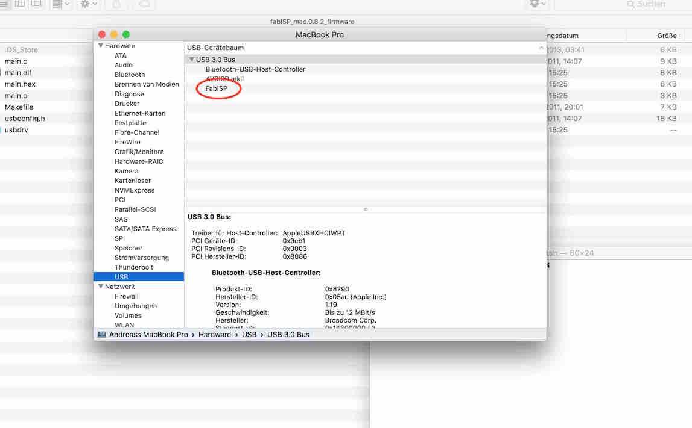The image size is (692, 428).
Task: Open Grafik/Monitore category
Action: (x=139, y=152)
